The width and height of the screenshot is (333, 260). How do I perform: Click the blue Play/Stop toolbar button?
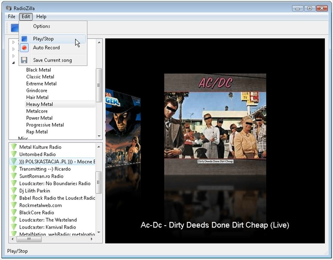click(x=15, y=28)
